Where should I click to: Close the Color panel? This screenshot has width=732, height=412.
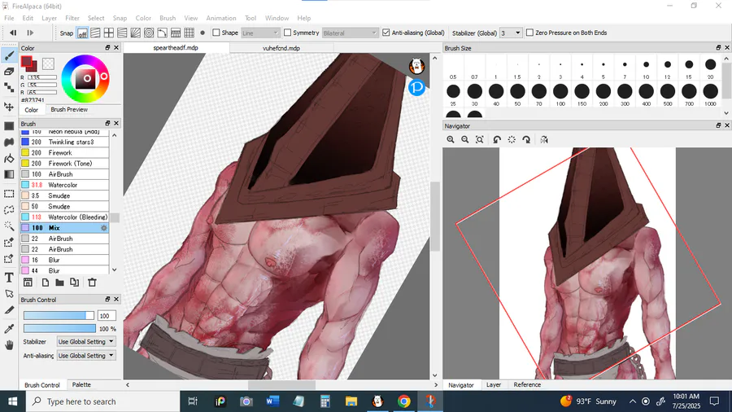point(116,48)
